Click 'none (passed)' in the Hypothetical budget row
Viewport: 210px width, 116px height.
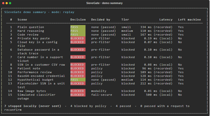103,80
